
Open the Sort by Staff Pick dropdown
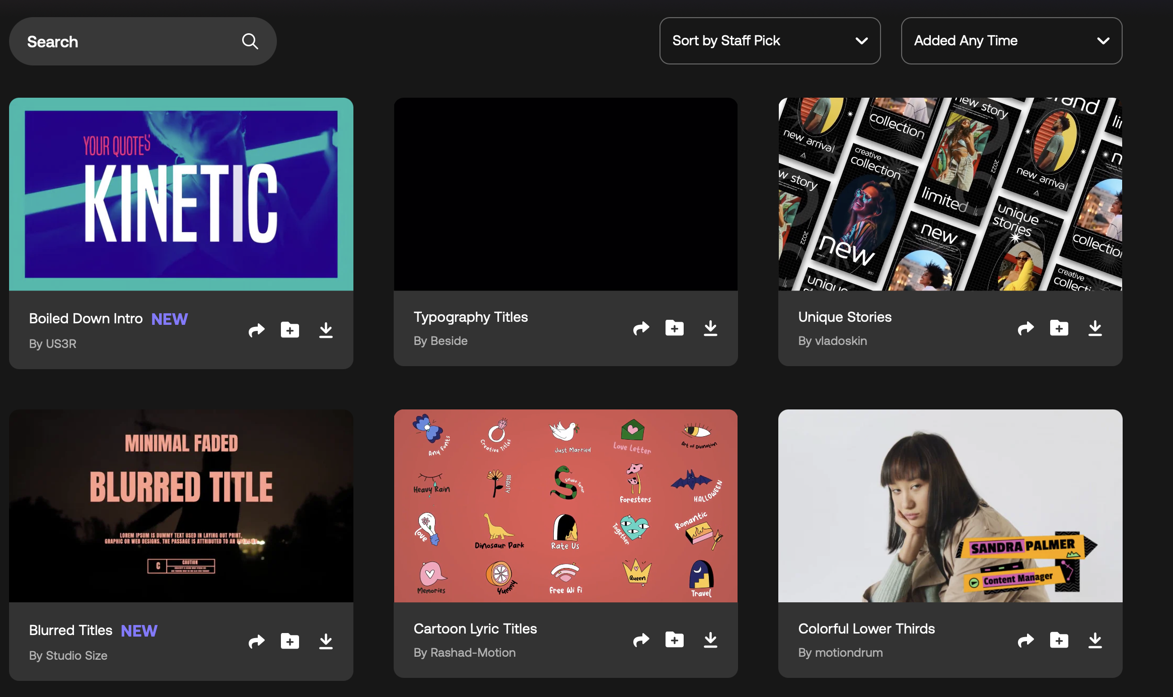769,41
